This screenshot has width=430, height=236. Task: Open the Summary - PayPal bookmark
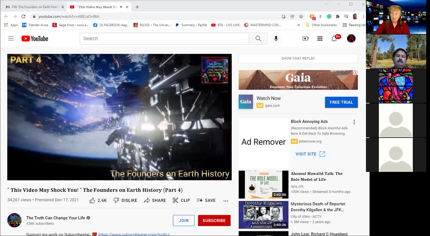[191, 25]
